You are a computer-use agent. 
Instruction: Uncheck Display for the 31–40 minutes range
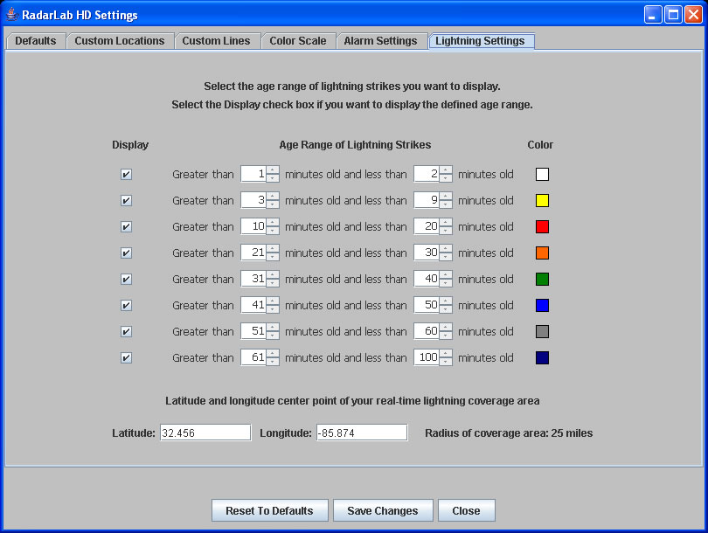(x=127, y=279)
